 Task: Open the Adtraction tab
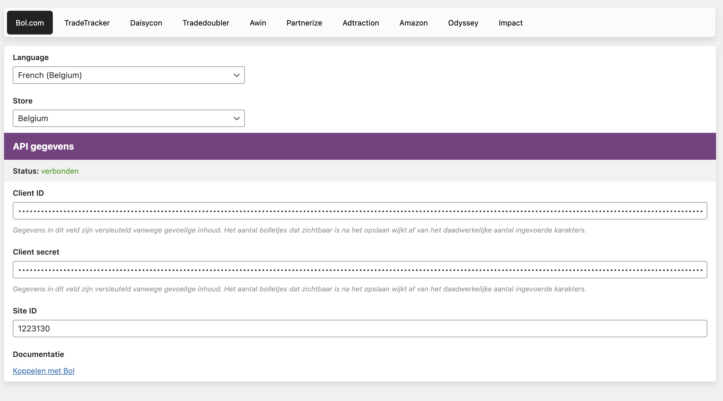click(361, 23)
